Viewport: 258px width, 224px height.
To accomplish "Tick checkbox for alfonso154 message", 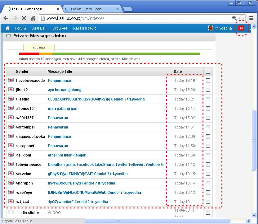I will point(208,109).
